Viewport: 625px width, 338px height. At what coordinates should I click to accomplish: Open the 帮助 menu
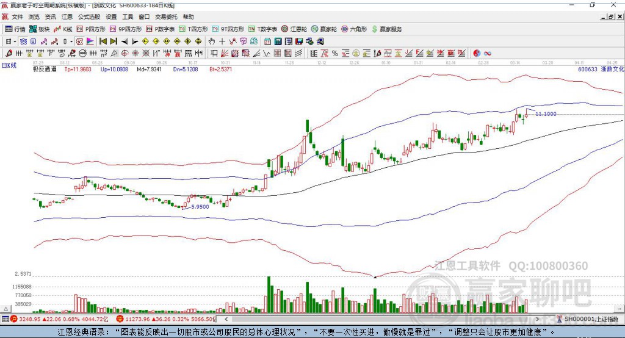[x=188, y=16]
